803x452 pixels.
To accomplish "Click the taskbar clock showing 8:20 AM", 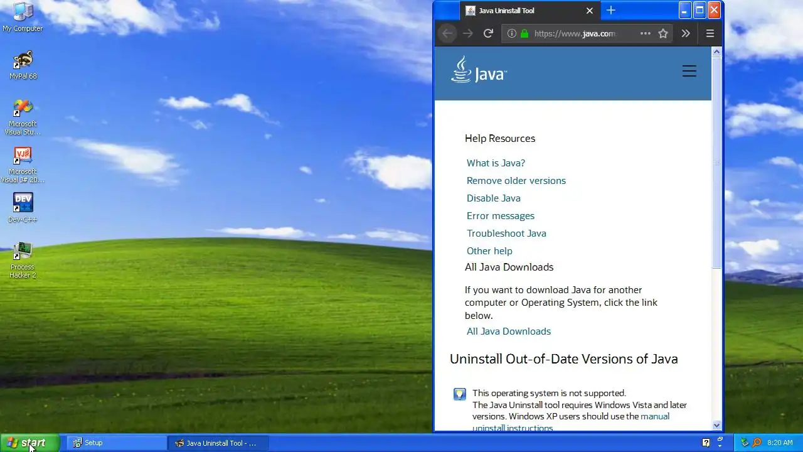I will point(780,443).
